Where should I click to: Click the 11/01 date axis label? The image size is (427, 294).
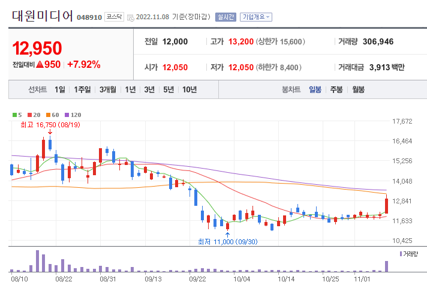362,279
